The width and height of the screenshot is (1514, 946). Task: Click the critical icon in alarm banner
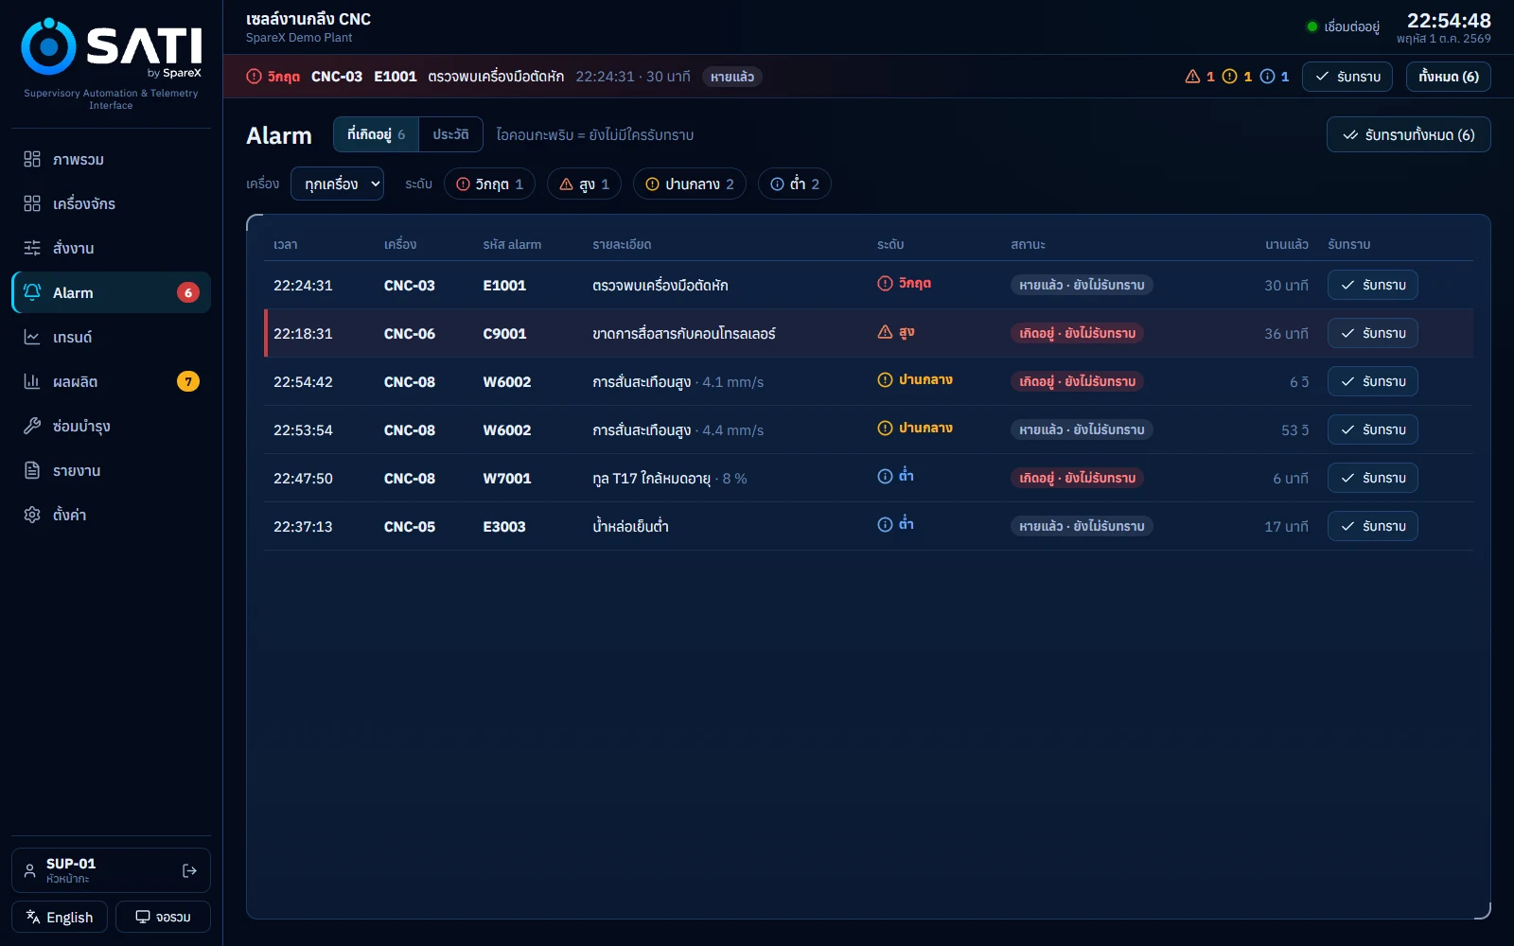(254, 77)
